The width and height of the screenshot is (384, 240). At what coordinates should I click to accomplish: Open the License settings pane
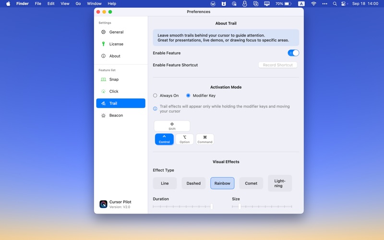tap(121, 44)
